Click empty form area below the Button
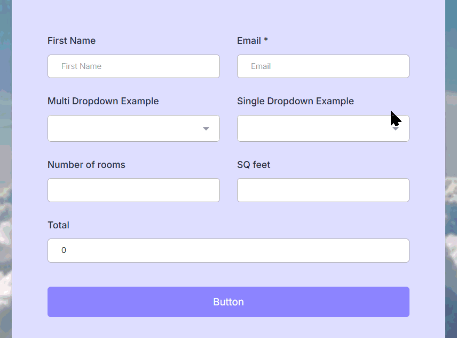 (228, 327)
